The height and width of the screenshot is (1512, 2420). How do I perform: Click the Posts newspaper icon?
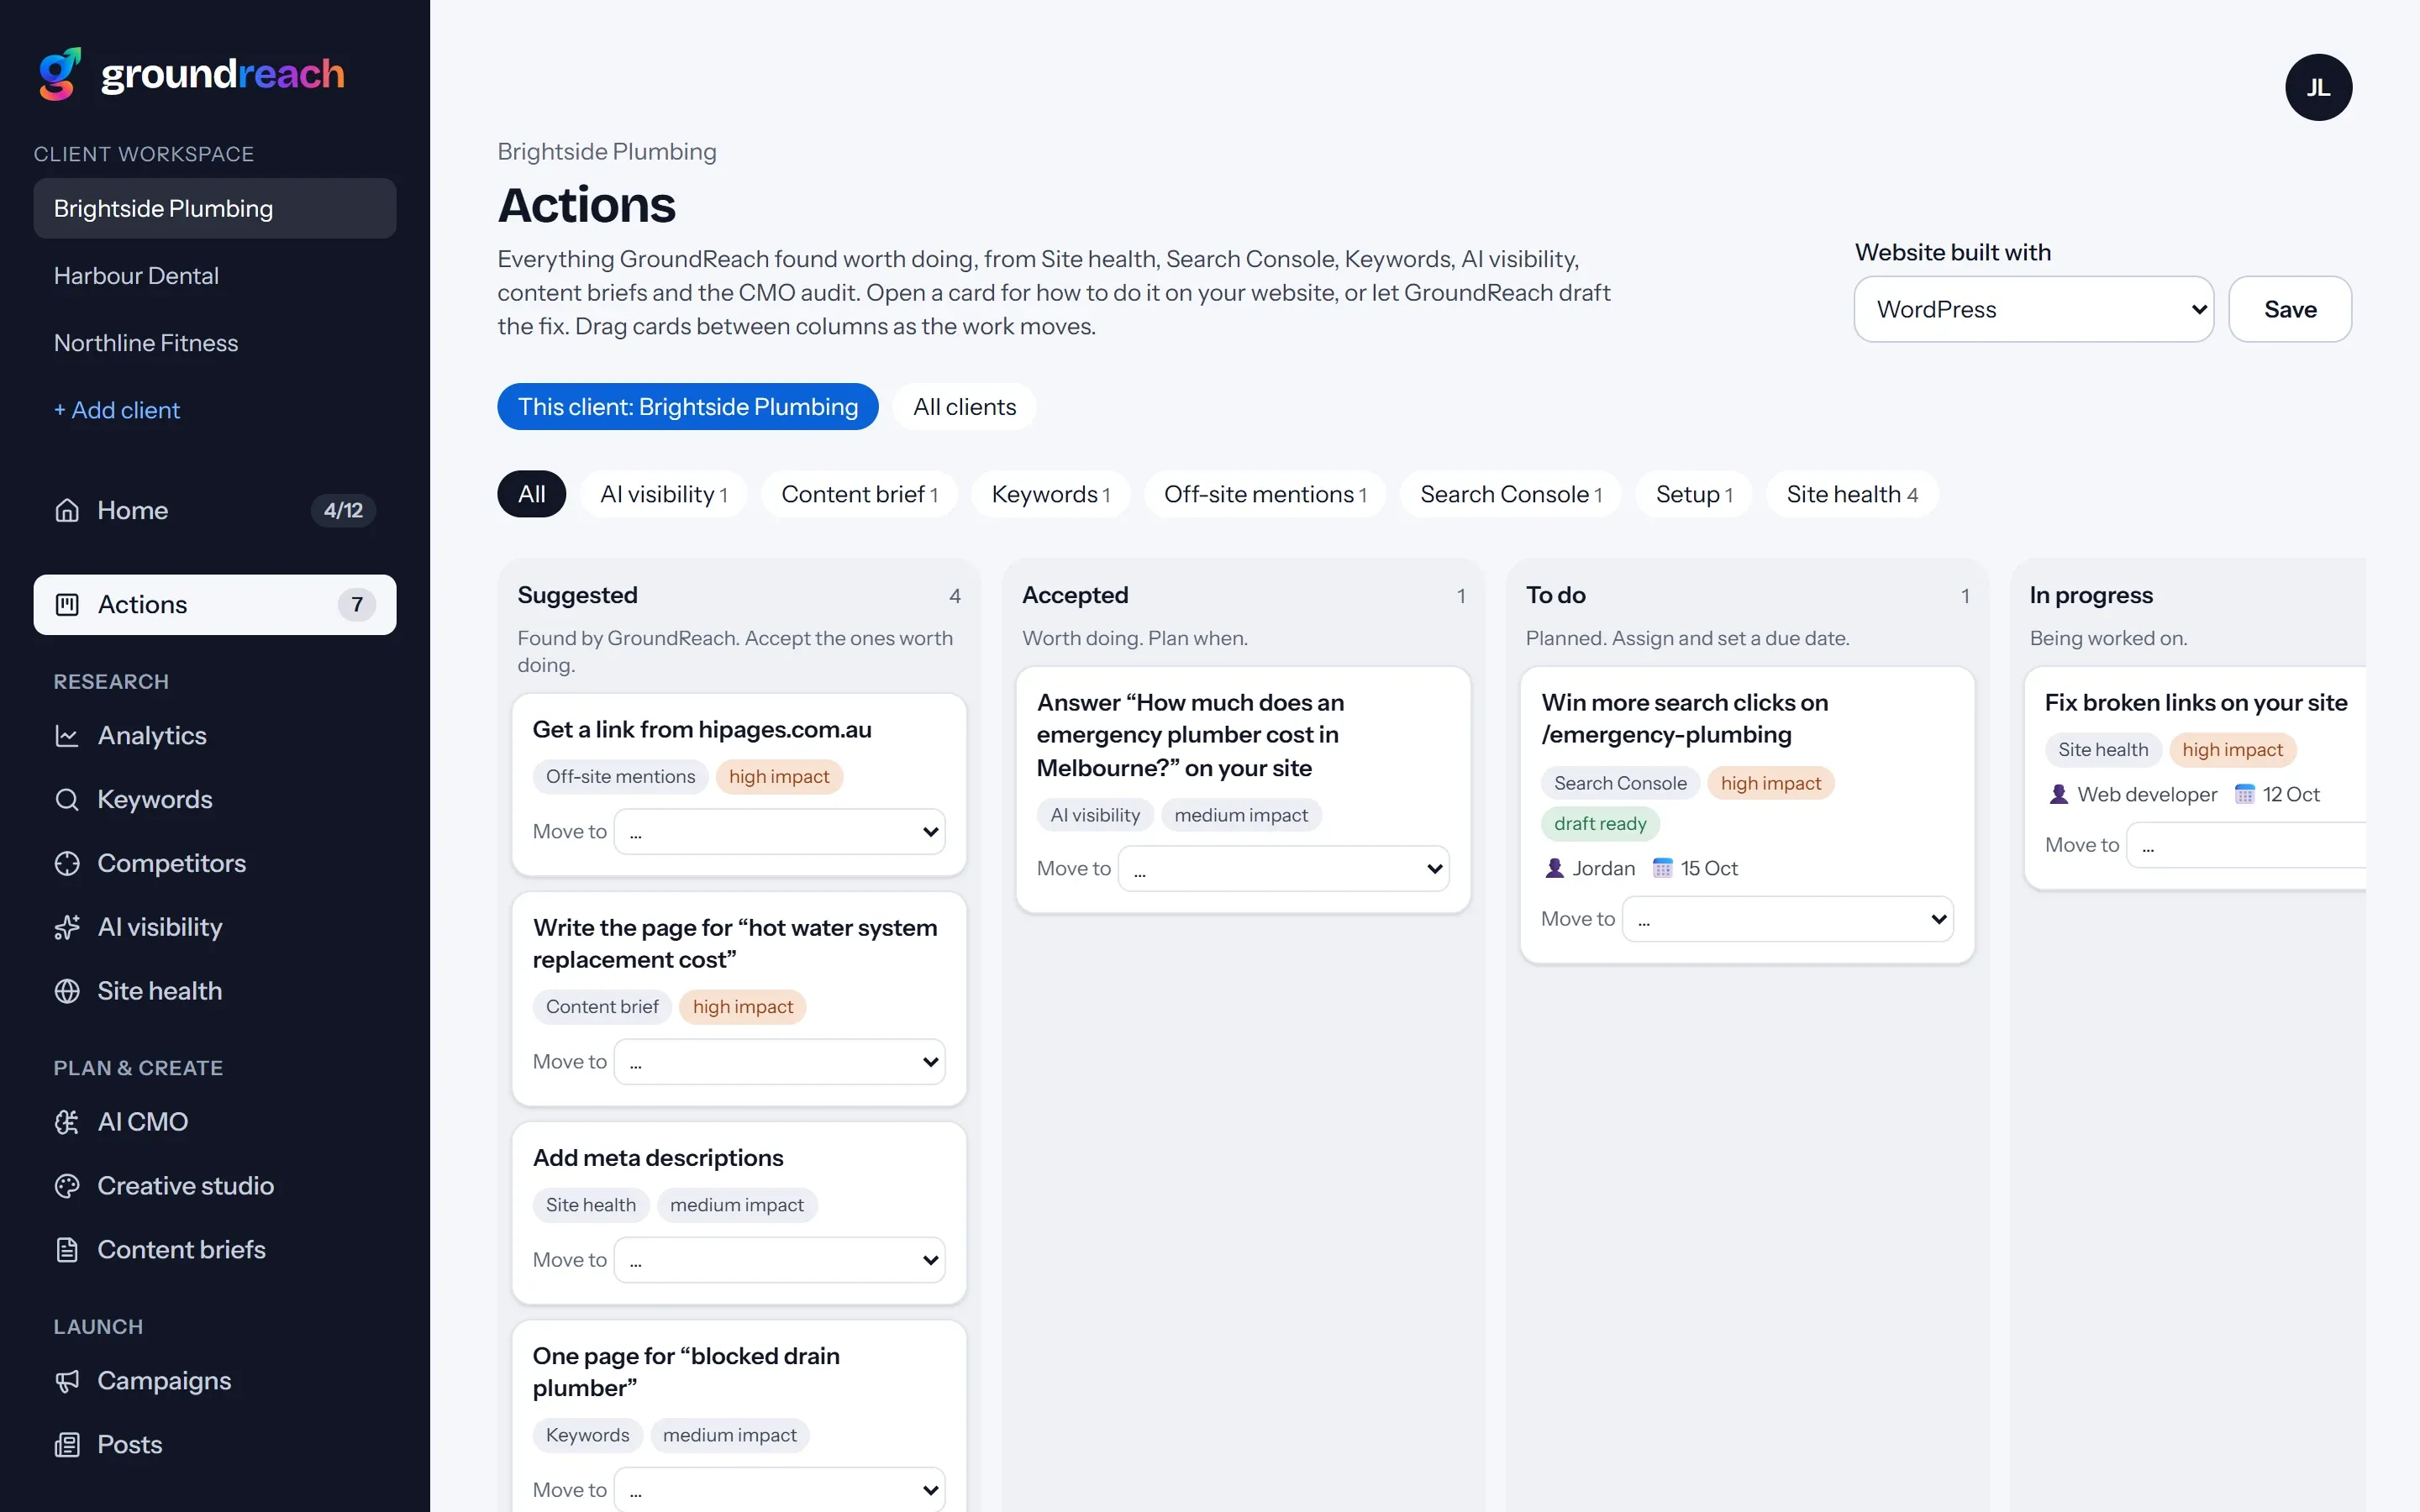tap(67, 1445)
